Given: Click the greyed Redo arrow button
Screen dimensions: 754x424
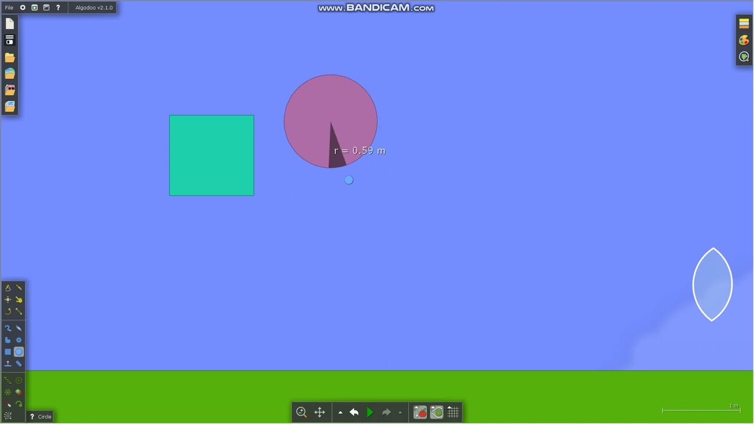Looking at the screenshot, I should point(386,412).
